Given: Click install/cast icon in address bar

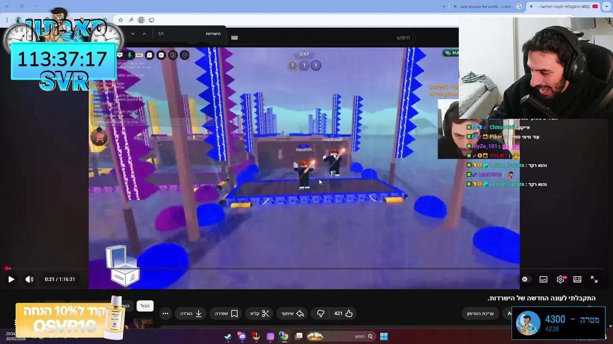Looking at the screenshot, I should [151, 20].
